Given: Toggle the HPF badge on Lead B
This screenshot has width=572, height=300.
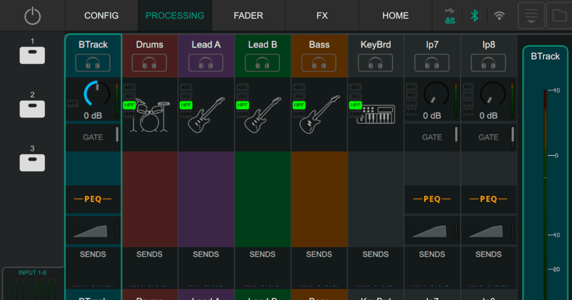Looking at the screenshot, I should tap(242, 105).
